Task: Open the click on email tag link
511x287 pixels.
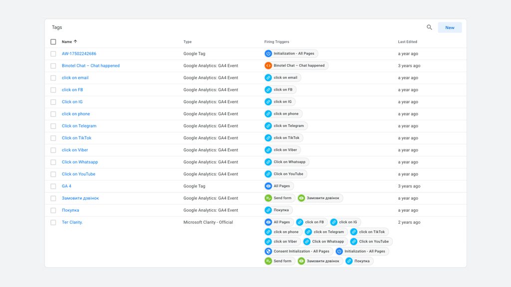Action: coord(75,78)
